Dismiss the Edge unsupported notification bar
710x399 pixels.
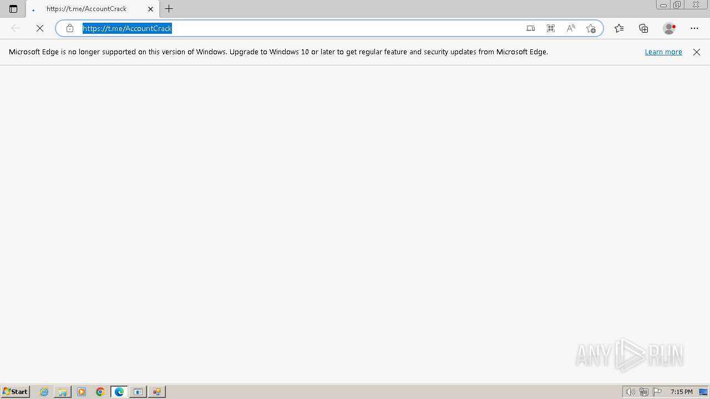697,52
